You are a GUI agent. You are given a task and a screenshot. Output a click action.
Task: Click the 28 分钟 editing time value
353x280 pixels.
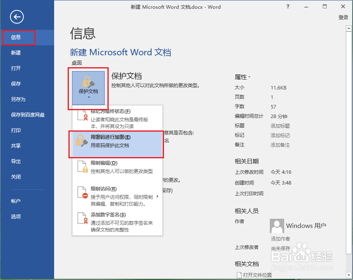pyautogui.click(x=279, y=116)
